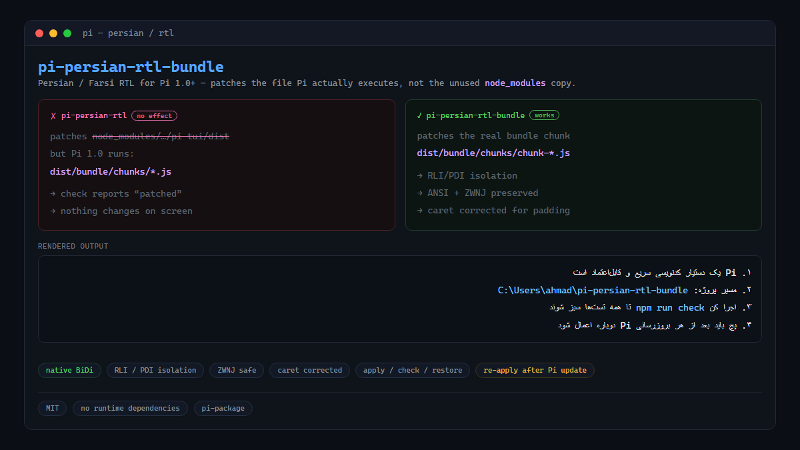Click the pi-persian-rtl card title

(94, 115)
